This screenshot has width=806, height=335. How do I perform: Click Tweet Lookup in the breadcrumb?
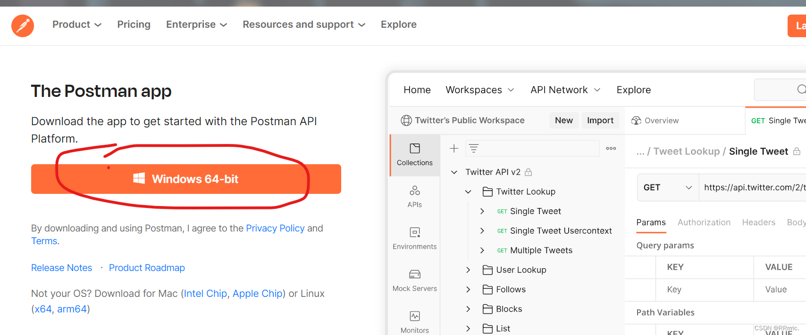click(x=687, y=152)
